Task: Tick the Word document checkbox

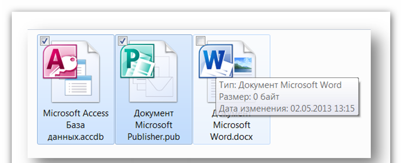Action: pos(201,41)
